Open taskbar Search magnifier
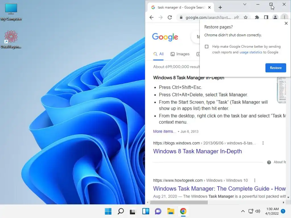The height and width of the screenshot is (218, 291). [120, 211]
